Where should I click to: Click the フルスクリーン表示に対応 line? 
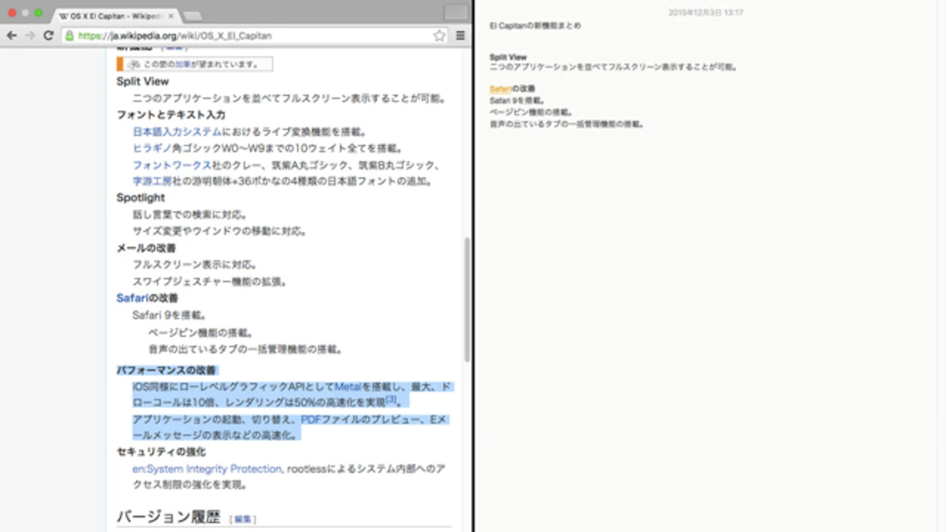195,265
